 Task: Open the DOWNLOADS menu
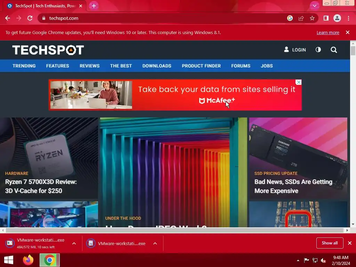(157, 66)
